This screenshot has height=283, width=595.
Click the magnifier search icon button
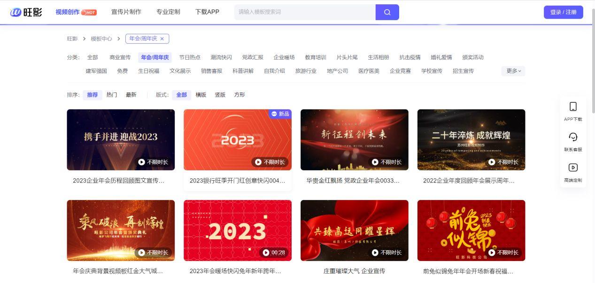click(387, 12)
